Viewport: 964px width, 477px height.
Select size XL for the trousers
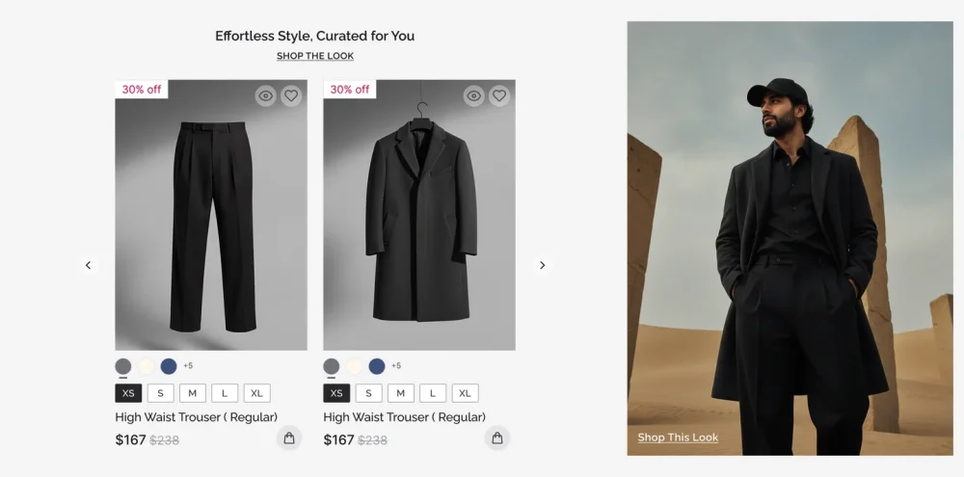(x=256, y=393)
